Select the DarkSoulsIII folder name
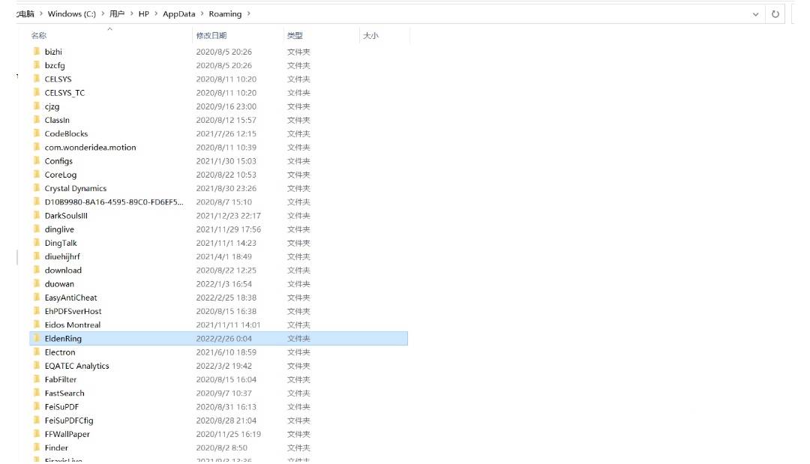The height and width of the screenshot is (464, 810). [66, 216]
